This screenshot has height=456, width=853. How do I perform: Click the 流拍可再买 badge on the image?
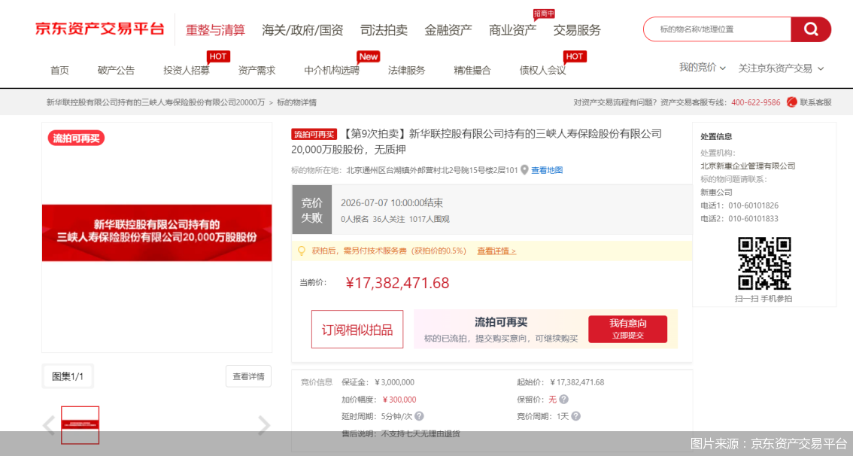[x=76, y=138]
